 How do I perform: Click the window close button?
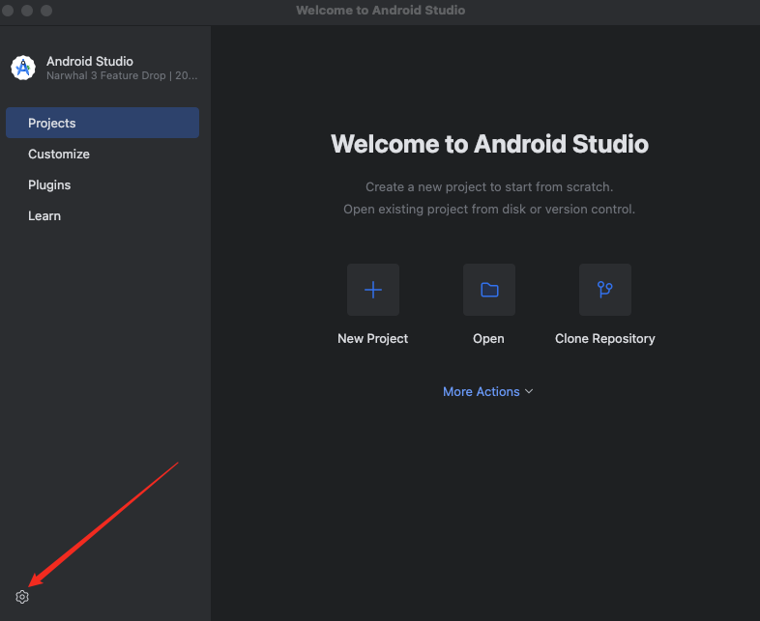tap(8, 11)
